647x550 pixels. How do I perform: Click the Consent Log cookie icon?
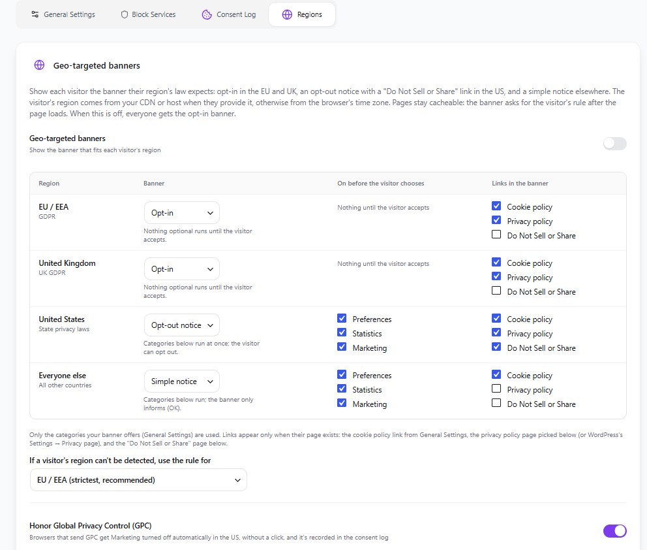207,14
